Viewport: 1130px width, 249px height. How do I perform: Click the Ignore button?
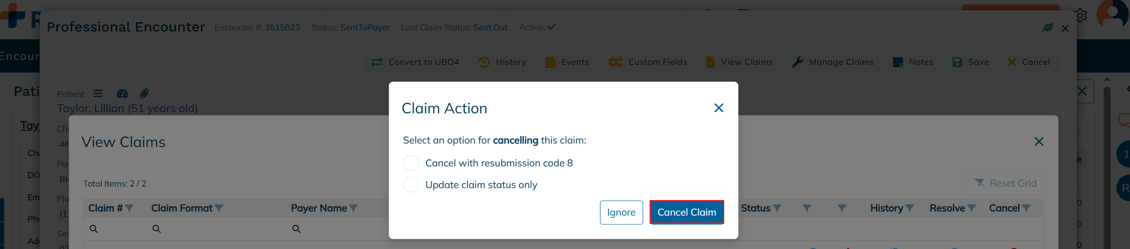pos(621,212)
